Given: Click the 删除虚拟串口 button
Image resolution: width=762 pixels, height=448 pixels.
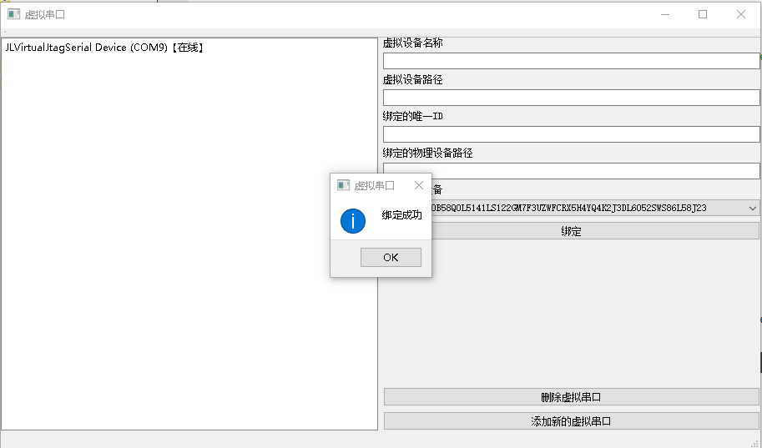Looking at the screenshot, I should [571, 397].
